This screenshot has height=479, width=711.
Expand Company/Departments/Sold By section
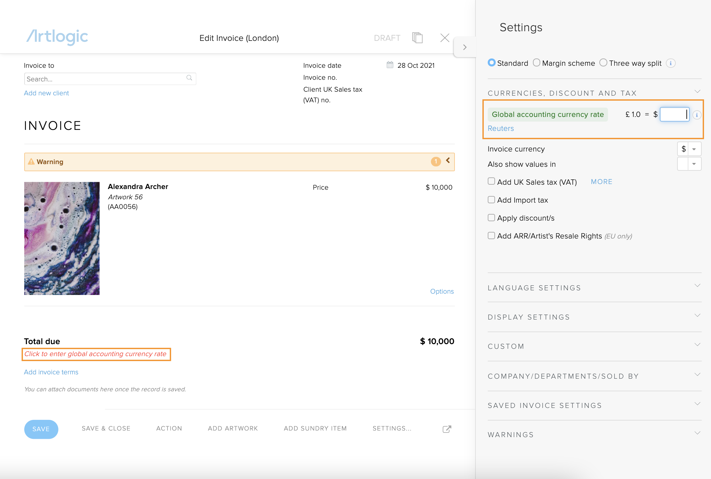pyautogui.click(x=697, y=374)
